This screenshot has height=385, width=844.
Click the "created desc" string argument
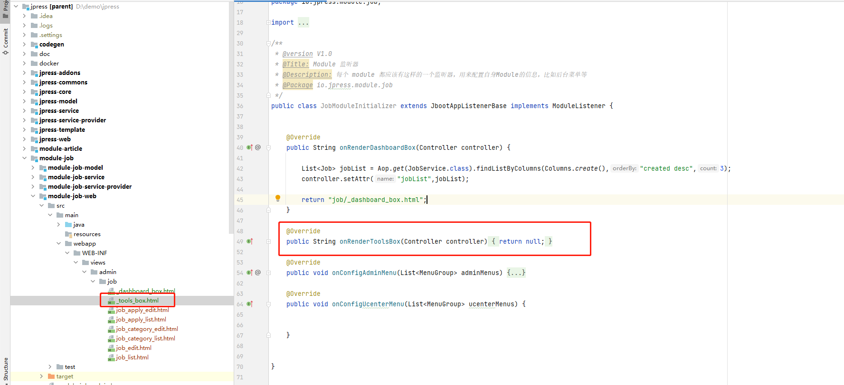pyautogui.click(x=666, y=168)
